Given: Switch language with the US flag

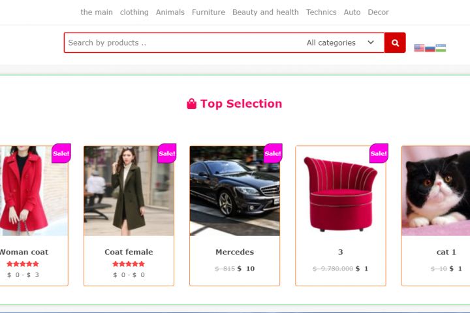Looking at the screenshot, I should pyautogui.click(x=419, y=48).
